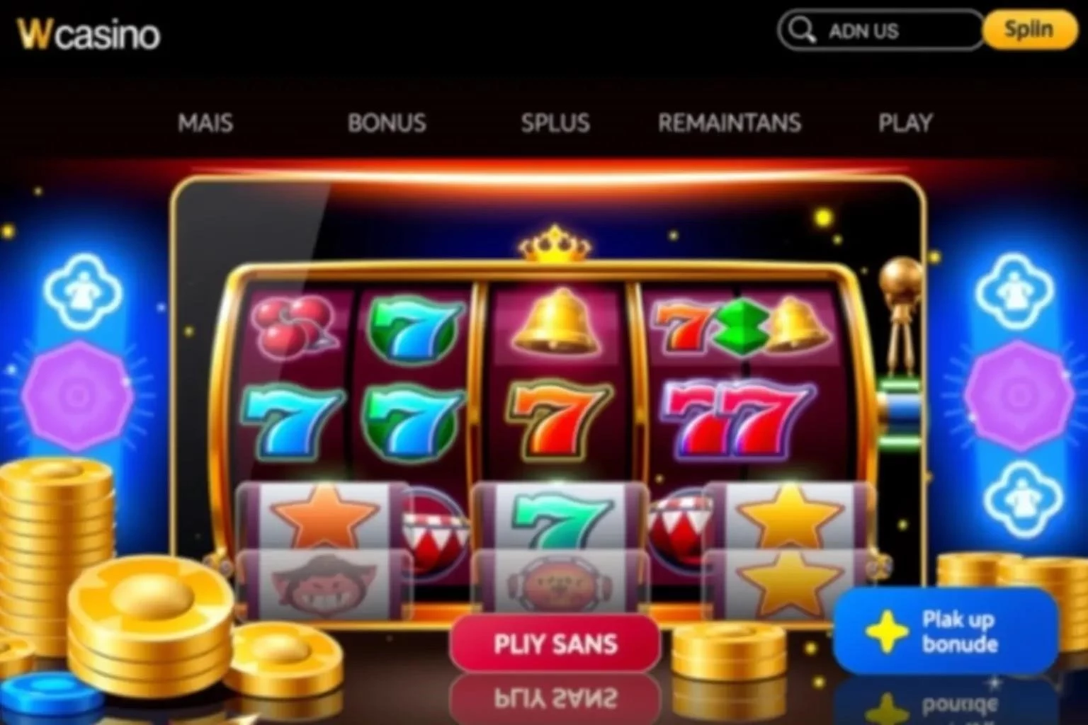Open the BONUS menu item
Viewport: 1088px width, 725px height.
pyautogui.click(x=387, y=123)
